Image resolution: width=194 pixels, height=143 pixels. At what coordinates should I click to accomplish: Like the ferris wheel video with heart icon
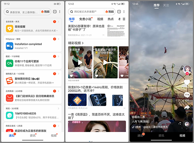point(187,82)
